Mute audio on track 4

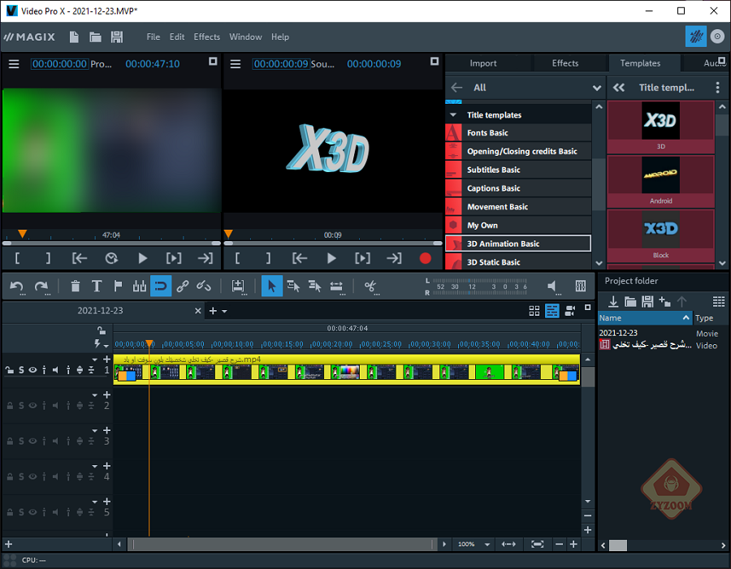click(55, 476)
